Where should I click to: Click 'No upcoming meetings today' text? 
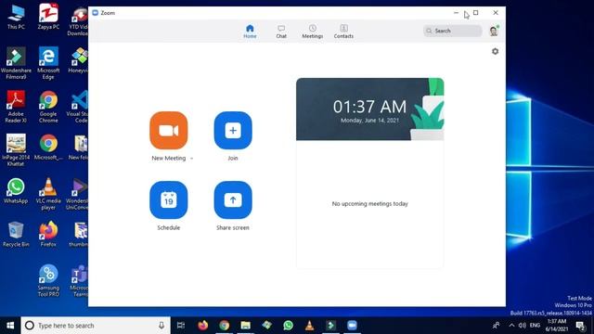click(x=369, y=204)
